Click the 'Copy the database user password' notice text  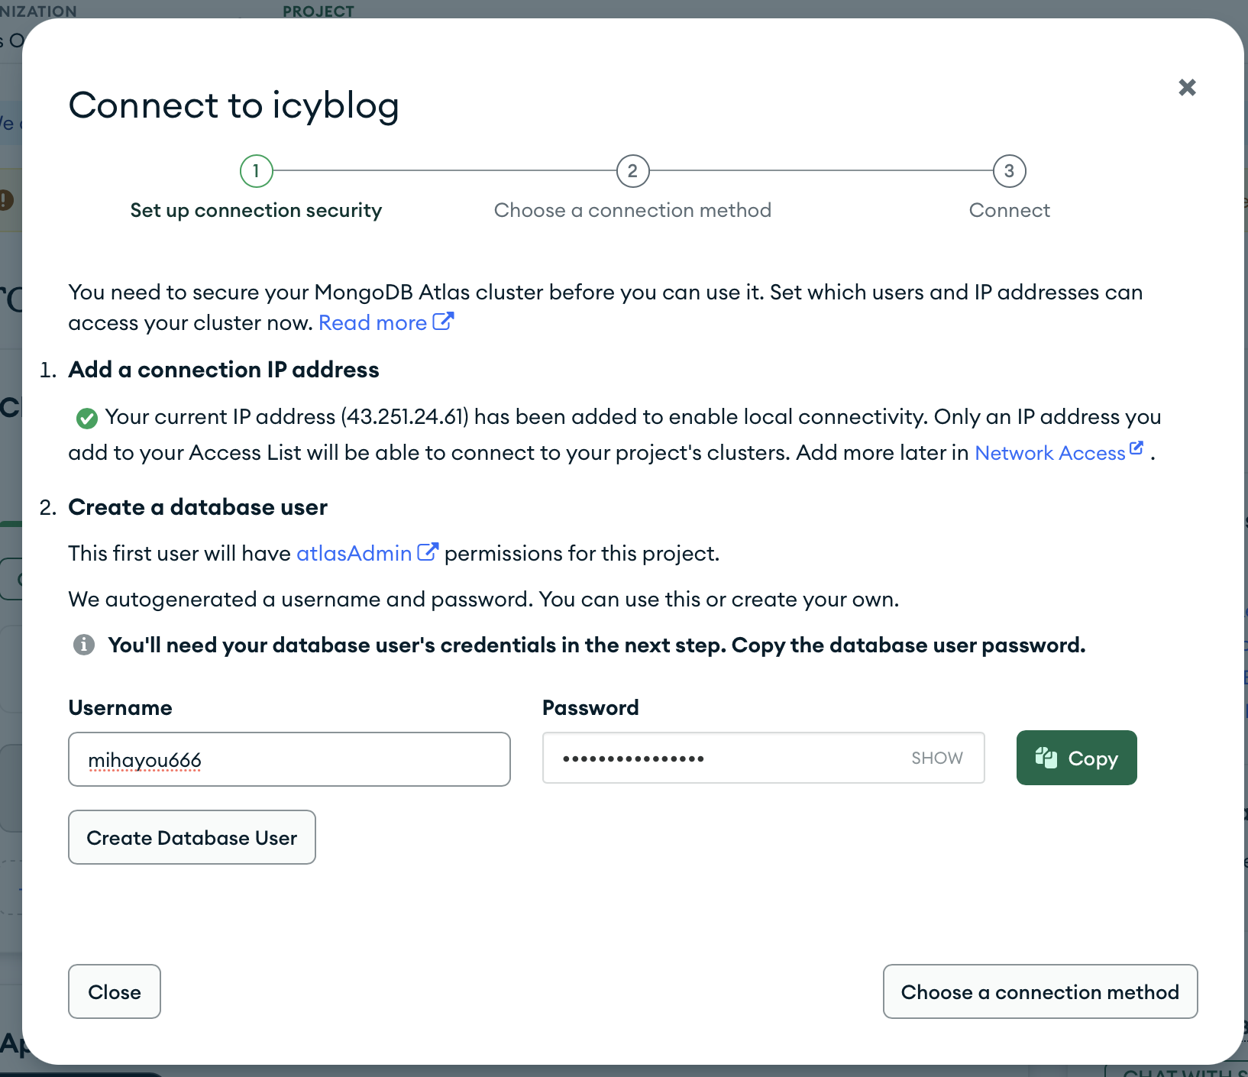click(x=908, y=645)
